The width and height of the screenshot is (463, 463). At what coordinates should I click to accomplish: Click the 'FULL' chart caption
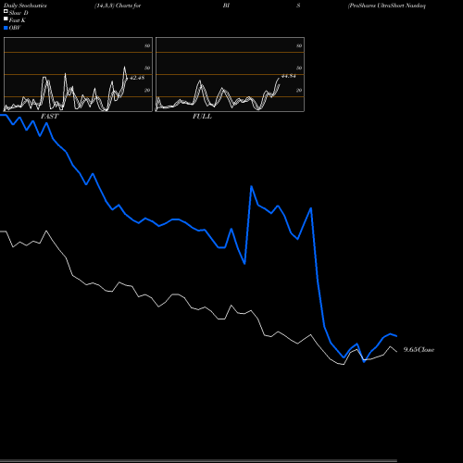tap(202, 117)
